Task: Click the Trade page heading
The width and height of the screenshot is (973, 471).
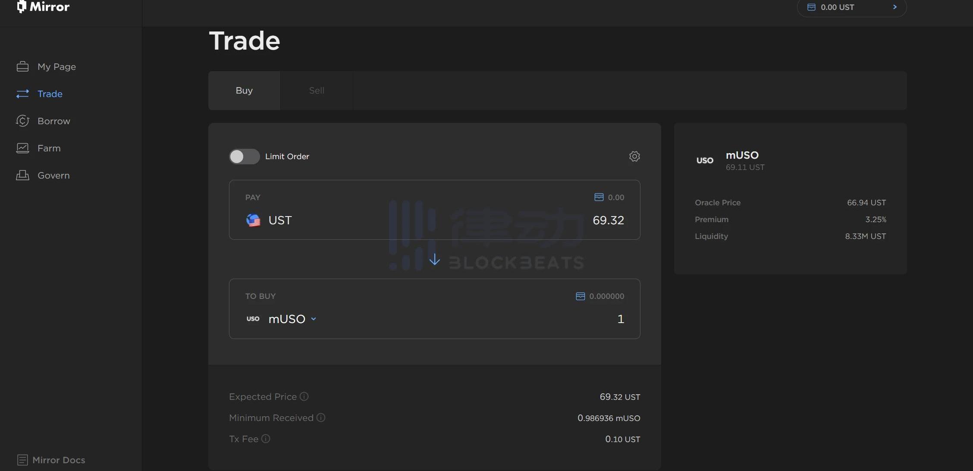Action: coord(245,41)
